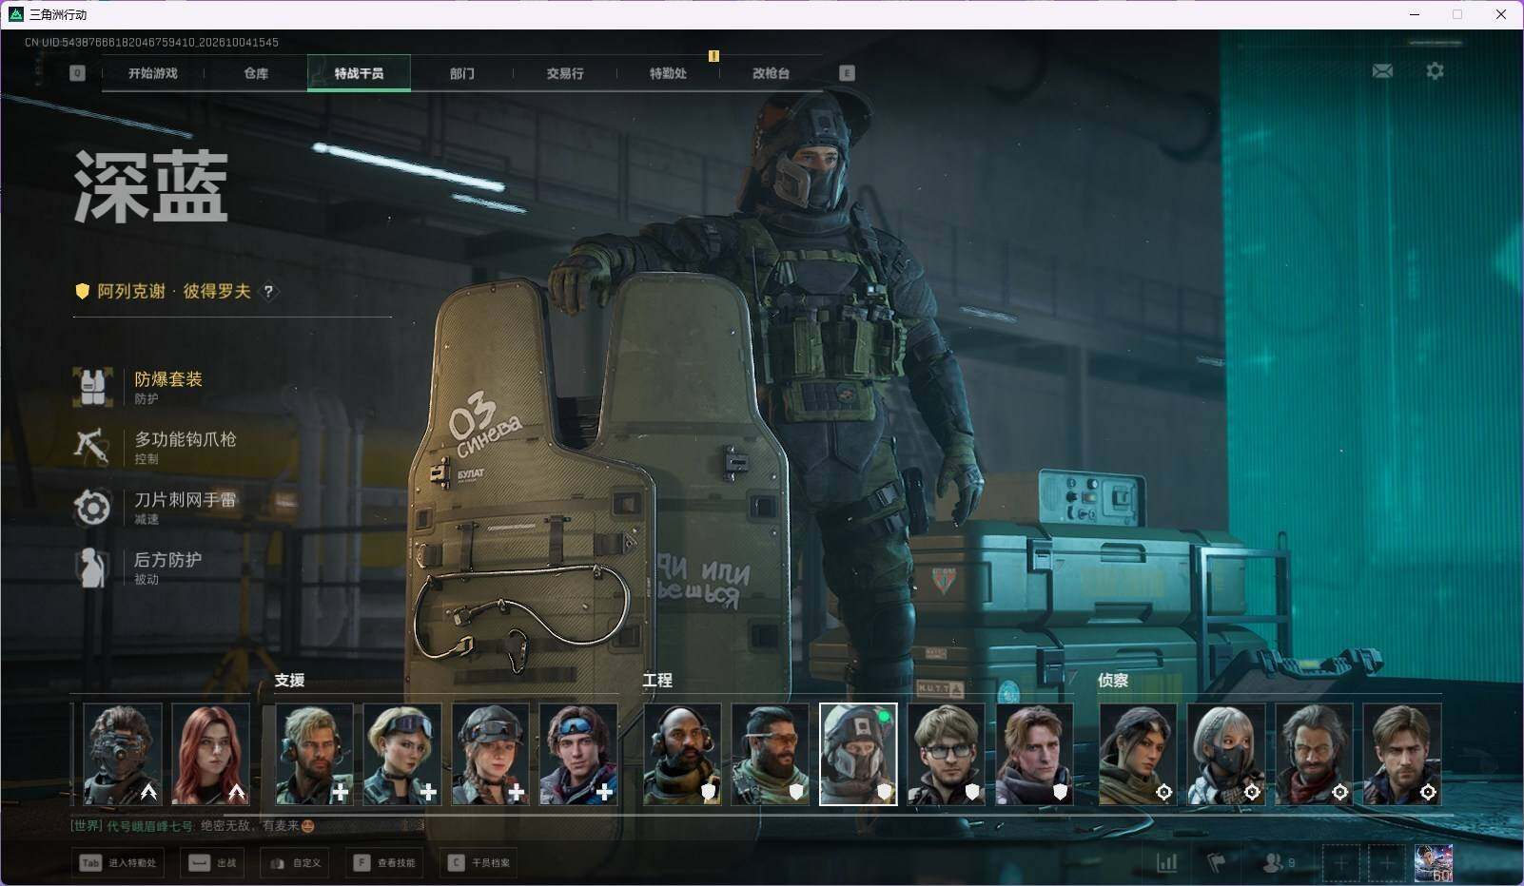Select the red-scarf bearded recon operator
The width and height of the screenshot is (1524, 886).
click(x=1315, y=755)
